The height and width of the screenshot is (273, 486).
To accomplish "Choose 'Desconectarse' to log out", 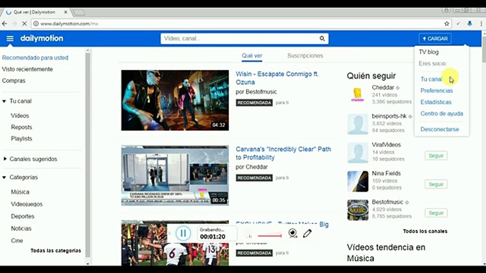I will pyautogui.click(x=440, y=129).
